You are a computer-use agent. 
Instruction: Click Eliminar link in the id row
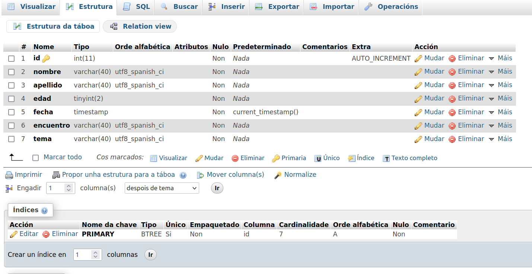click(x=471, y=58)
